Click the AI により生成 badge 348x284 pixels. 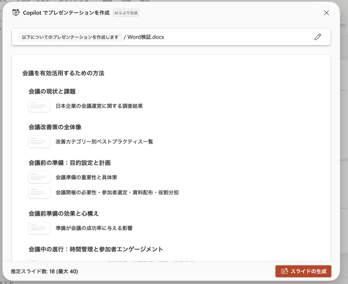point(126,13)
